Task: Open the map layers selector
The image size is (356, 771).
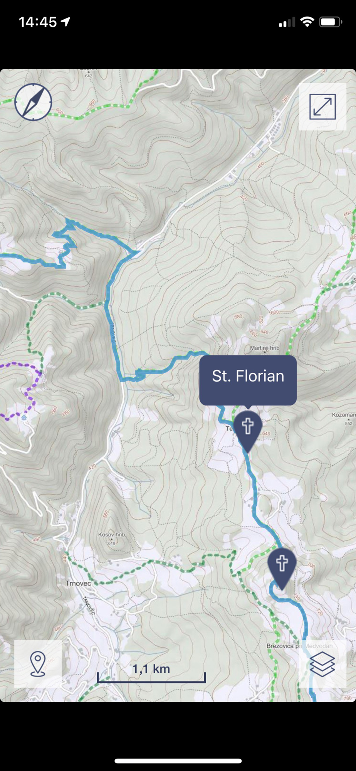Action: point(322,664)
